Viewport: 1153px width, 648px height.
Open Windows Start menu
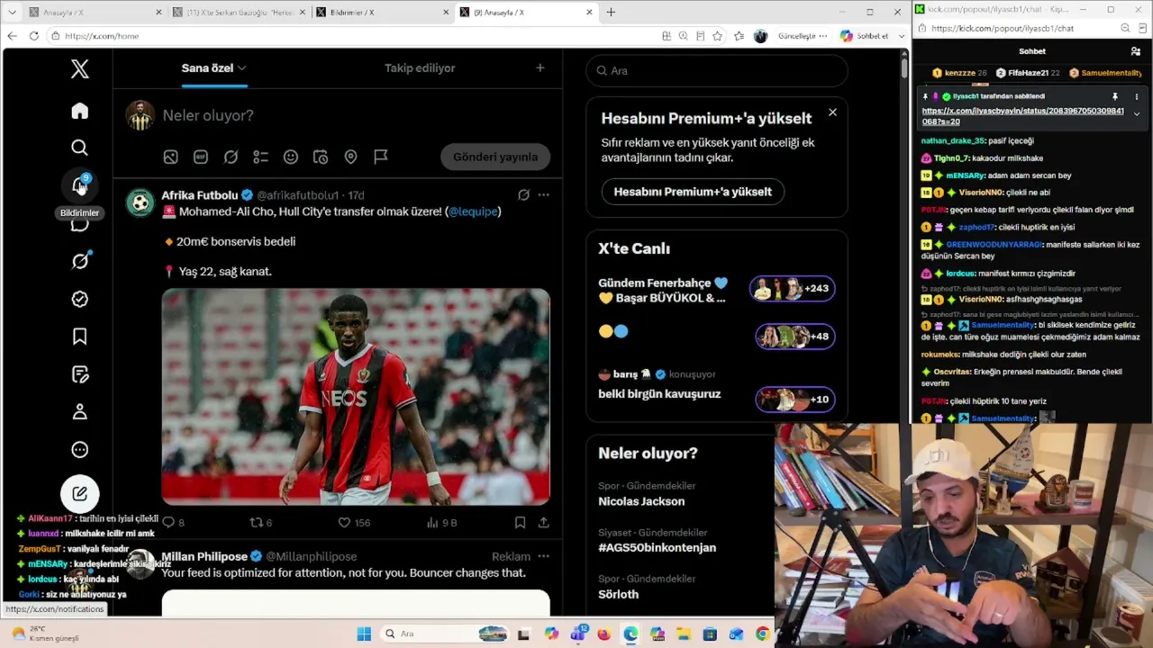click(x=364, y=634)
